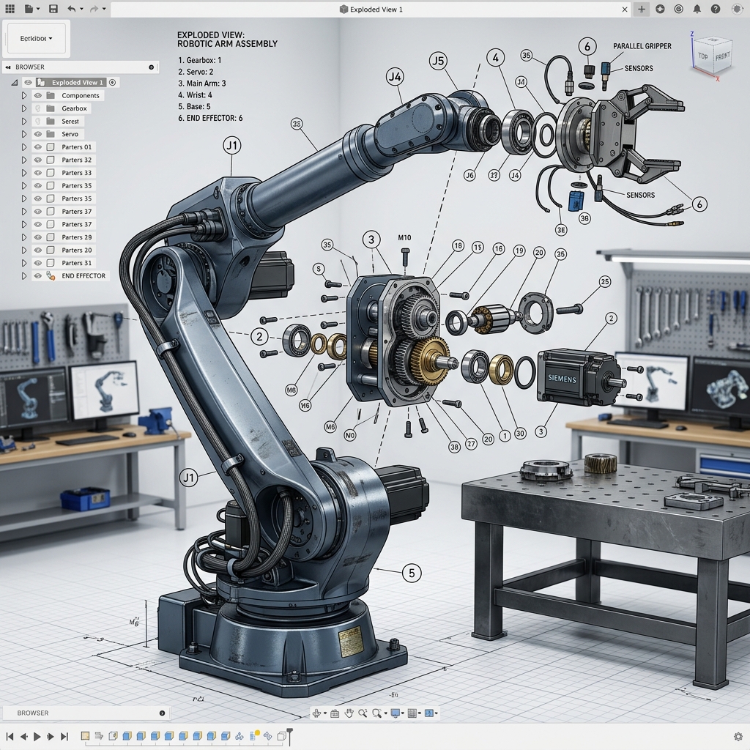Image resolution: width=750 pixels, height=750 pixels.
Task: Expand the Servo folder
Action: [x=24, y=134]
